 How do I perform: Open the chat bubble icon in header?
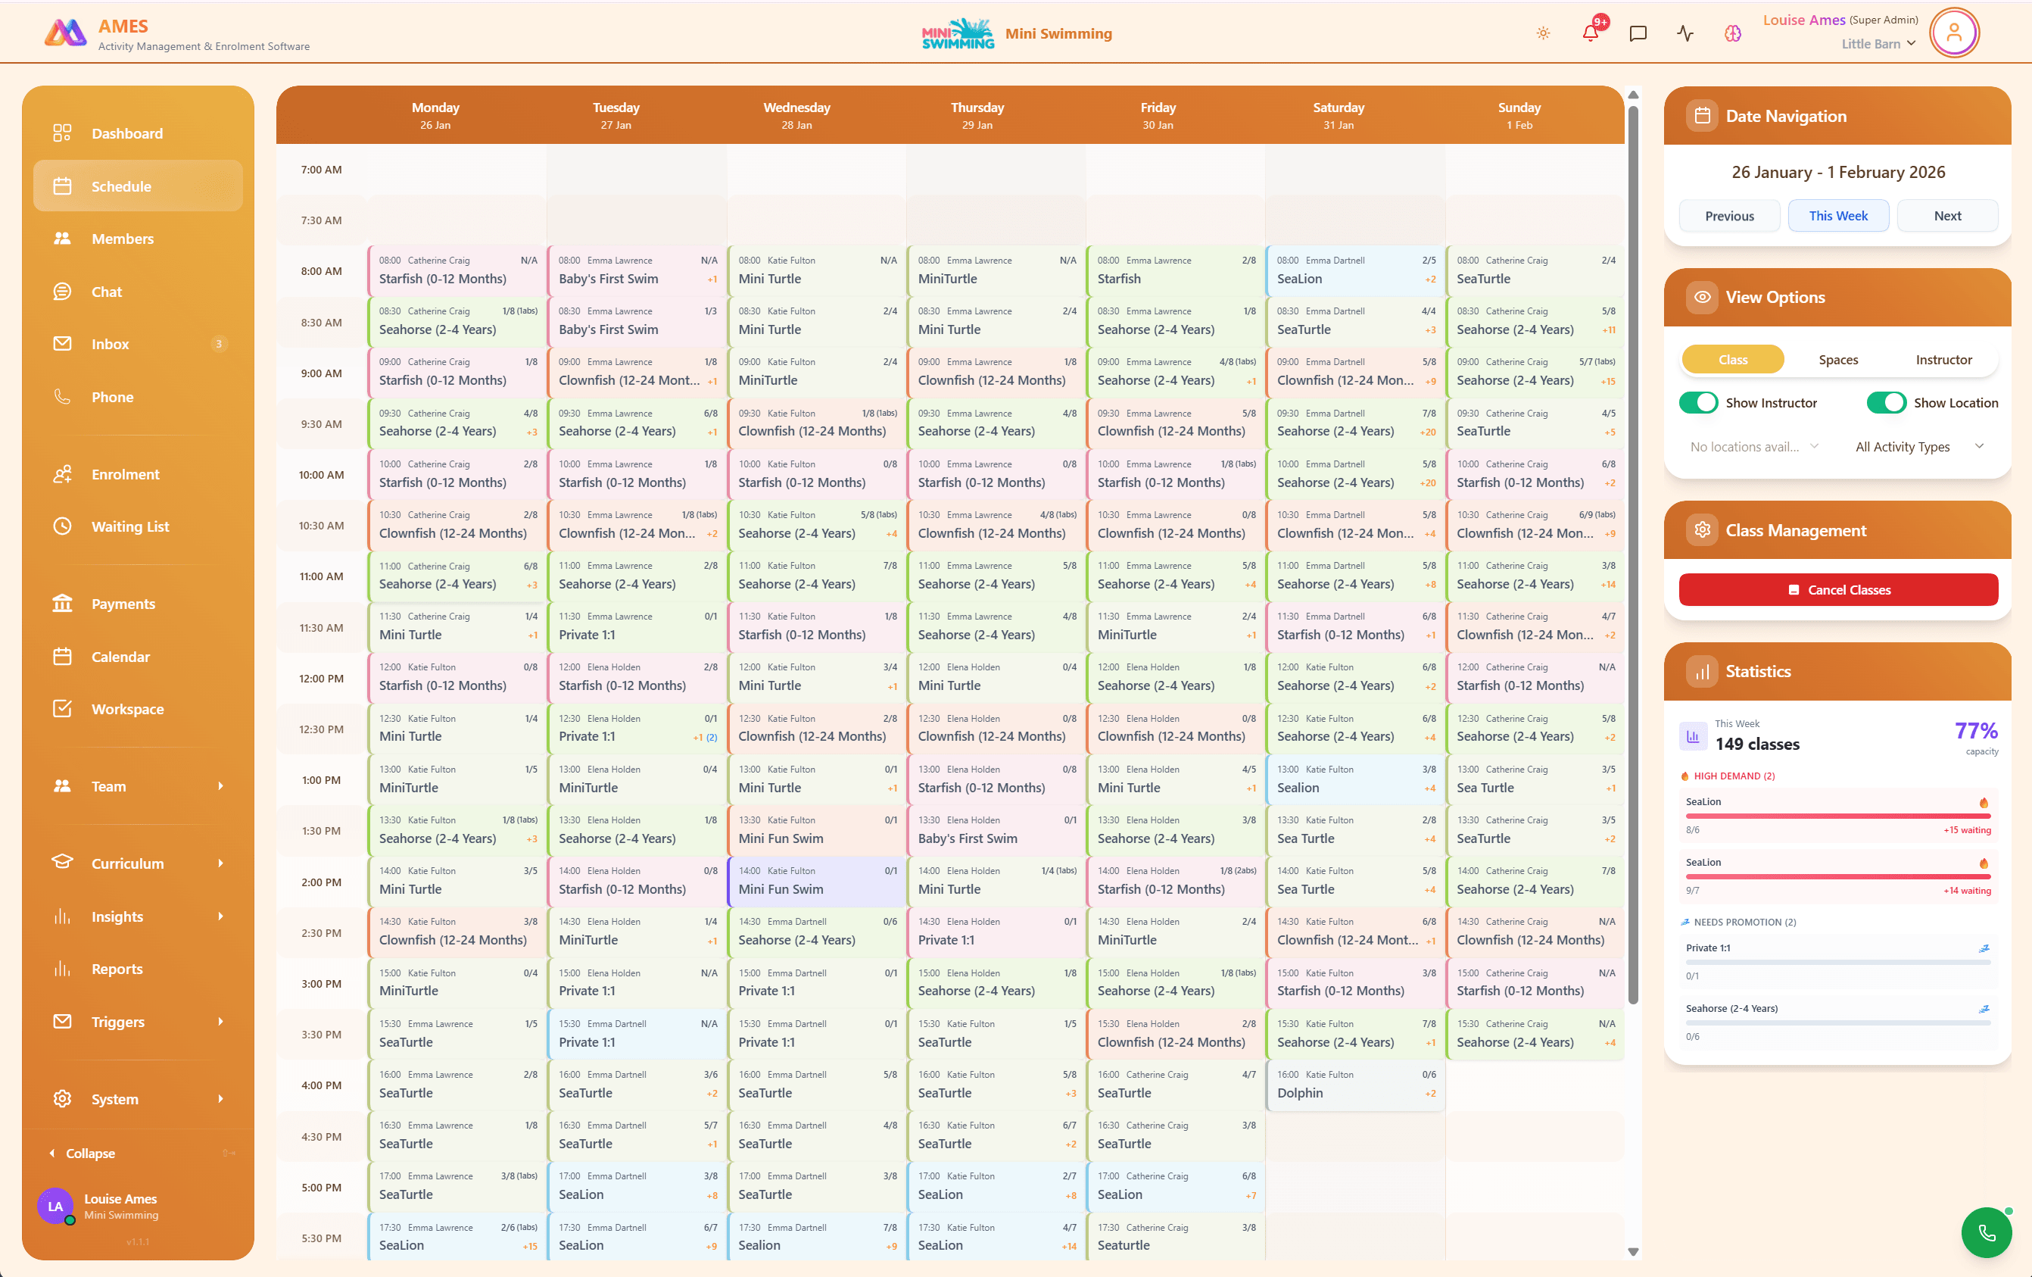1637,33
